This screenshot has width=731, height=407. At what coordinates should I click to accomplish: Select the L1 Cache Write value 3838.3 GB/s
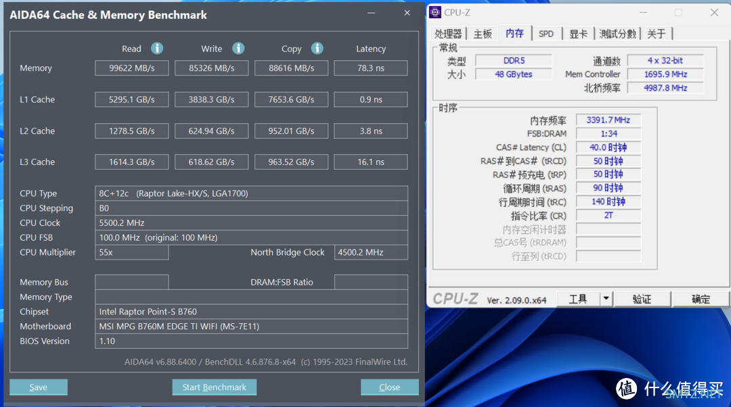pyautogui.click(x=211, y=99)
